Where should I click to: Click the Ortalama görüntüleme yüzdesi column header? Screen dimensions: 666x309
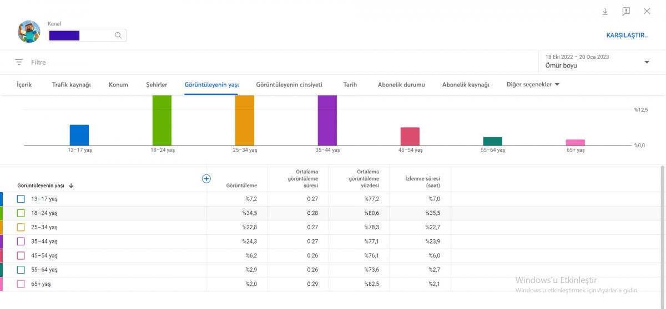[364, 178]
